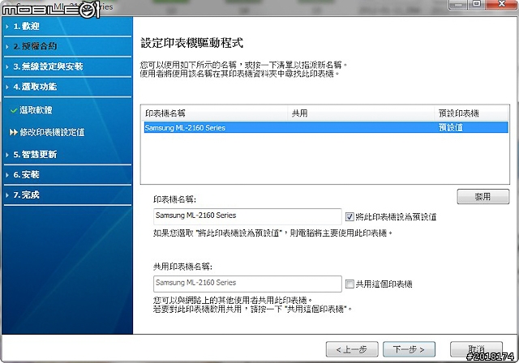Click the 預設印表機 column header
Viewport: 519px width, 363px height.
[471, 113]
